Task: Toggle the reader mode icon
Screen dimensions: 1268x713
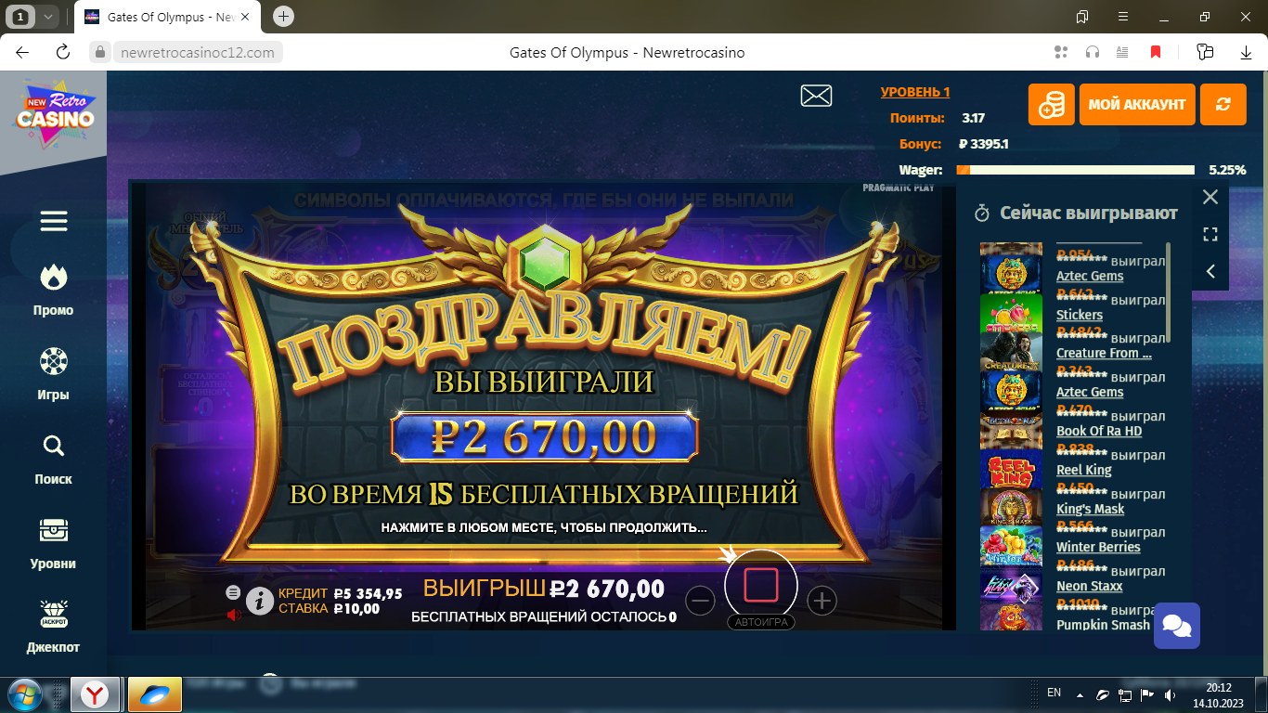Action: pos(1122,52)
